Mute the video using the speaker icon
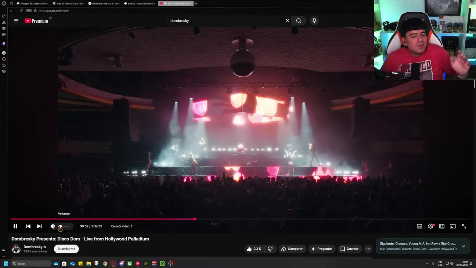 [x=53, y=226]
